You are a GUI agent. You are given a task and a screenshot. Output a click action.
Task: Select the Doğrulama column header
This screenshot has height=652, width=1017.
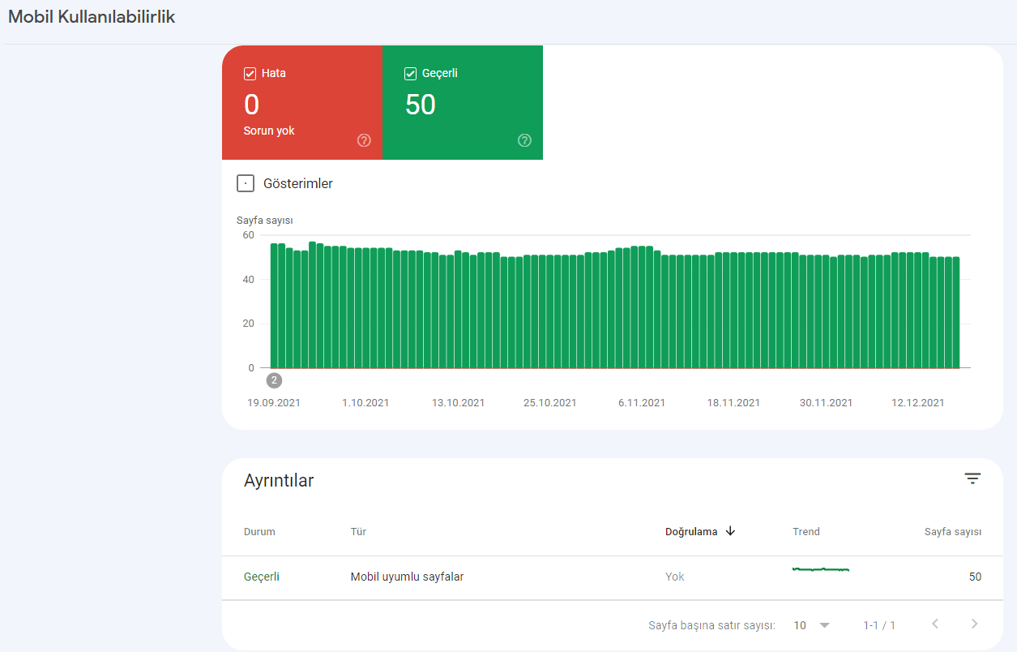click(690, 532)
